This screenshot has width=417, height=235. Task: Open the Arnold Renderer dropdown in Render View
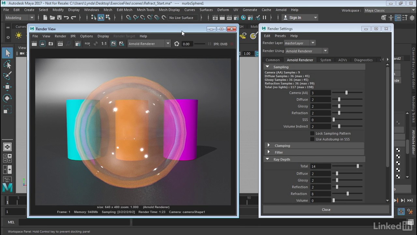(x=149, y=44)
